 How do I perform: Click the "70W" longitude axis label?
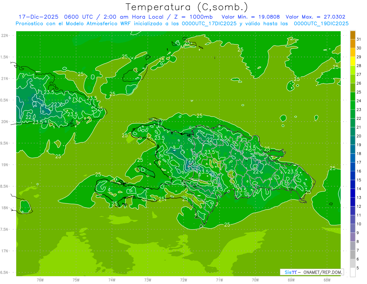tap(255, 280)
